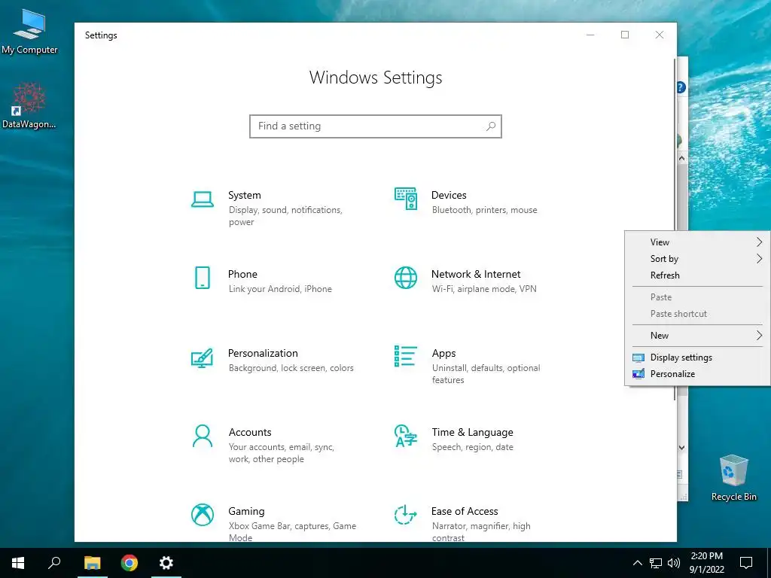Click 'Speech, region, date' description
The width and height of the screenshot is (771, 578).
[x=473, y=447]
